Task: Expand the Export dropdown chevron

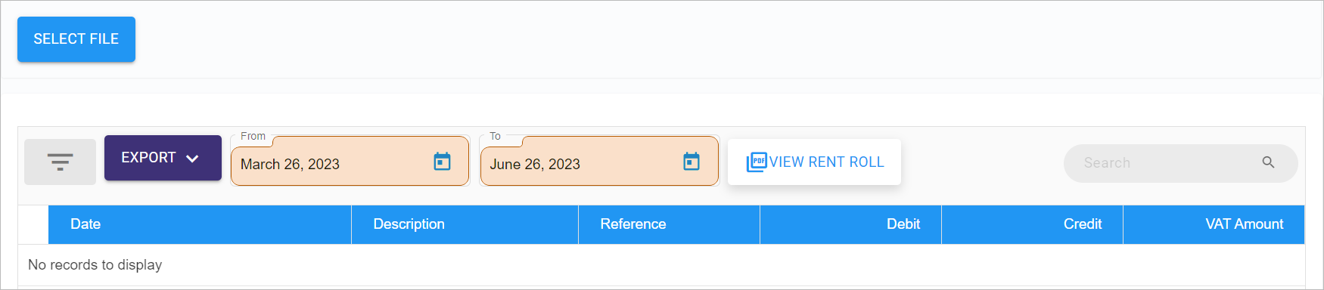Action: 192,159
